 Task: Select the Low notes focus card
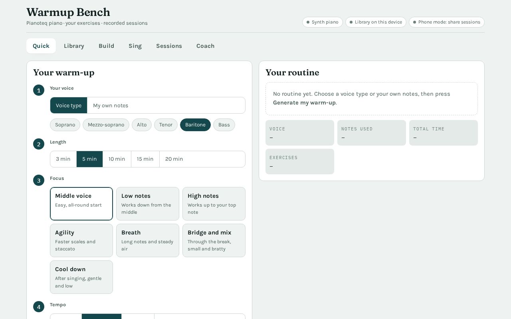click(148, 204)
